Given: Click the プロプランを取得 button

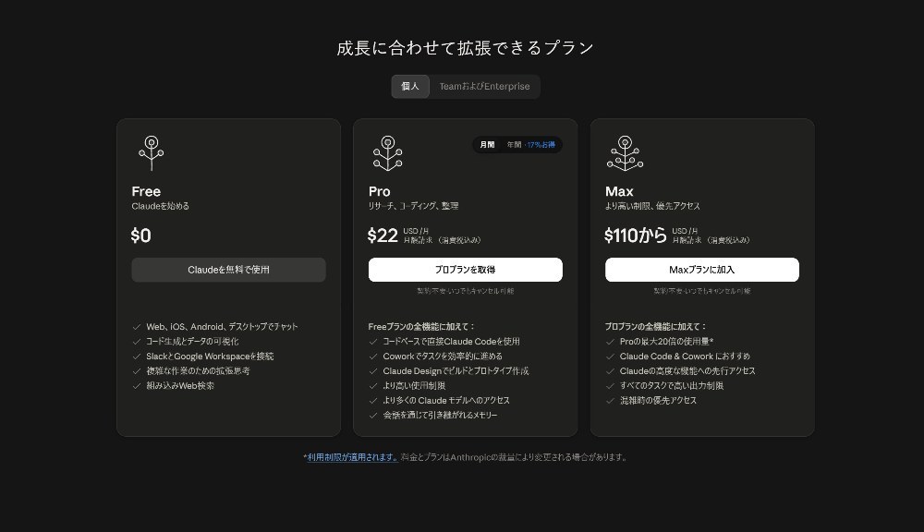Looking at the screenshot, I should (x=466, y=270).
